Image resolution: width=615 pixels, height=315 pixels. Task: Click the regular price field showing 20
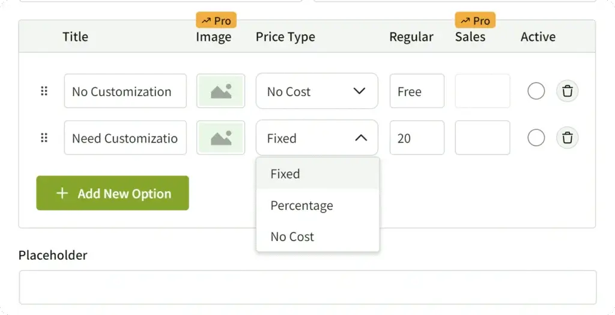416,138
